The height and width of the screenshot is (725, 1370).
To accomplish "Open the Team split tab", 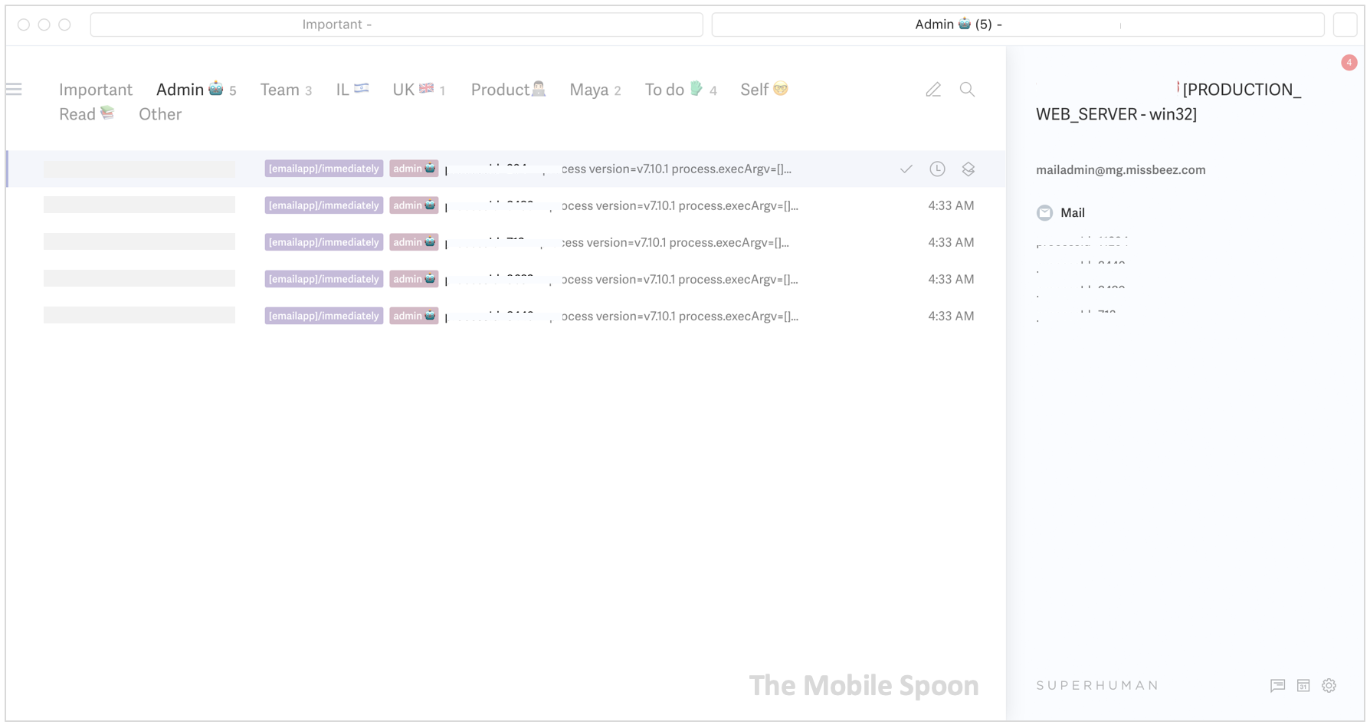I will click(x=286, y=90).
